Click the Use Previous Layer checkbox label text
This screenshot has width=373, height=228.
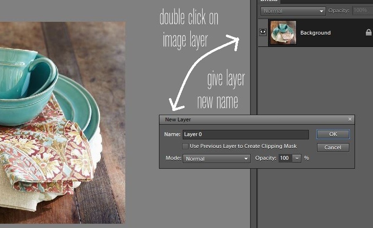coord(243,146)
